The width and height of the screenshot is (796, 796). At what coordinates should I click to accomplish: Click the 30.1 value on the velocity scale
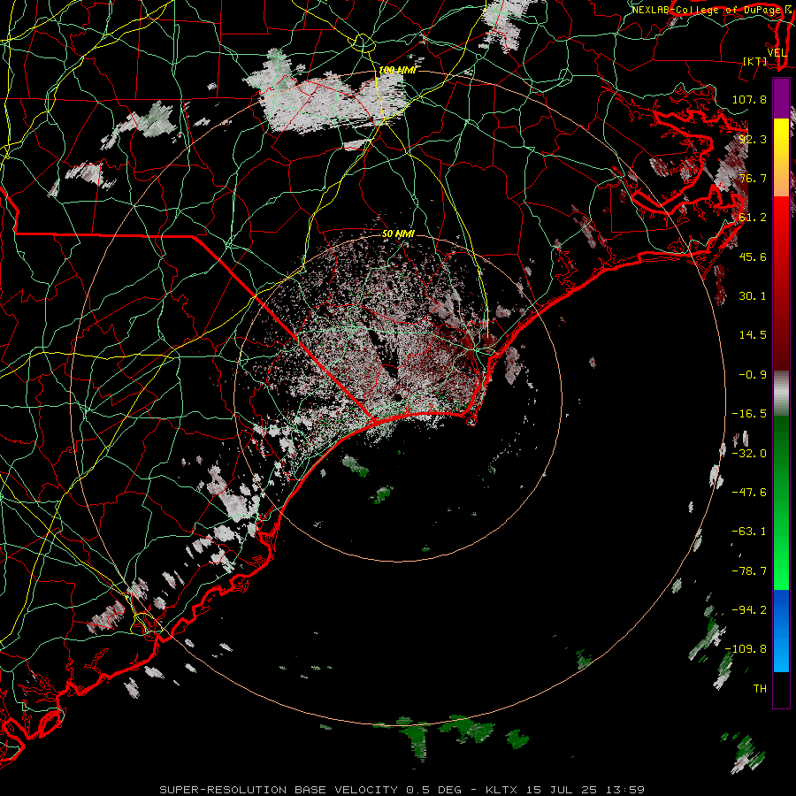click(x=753, y=296)
